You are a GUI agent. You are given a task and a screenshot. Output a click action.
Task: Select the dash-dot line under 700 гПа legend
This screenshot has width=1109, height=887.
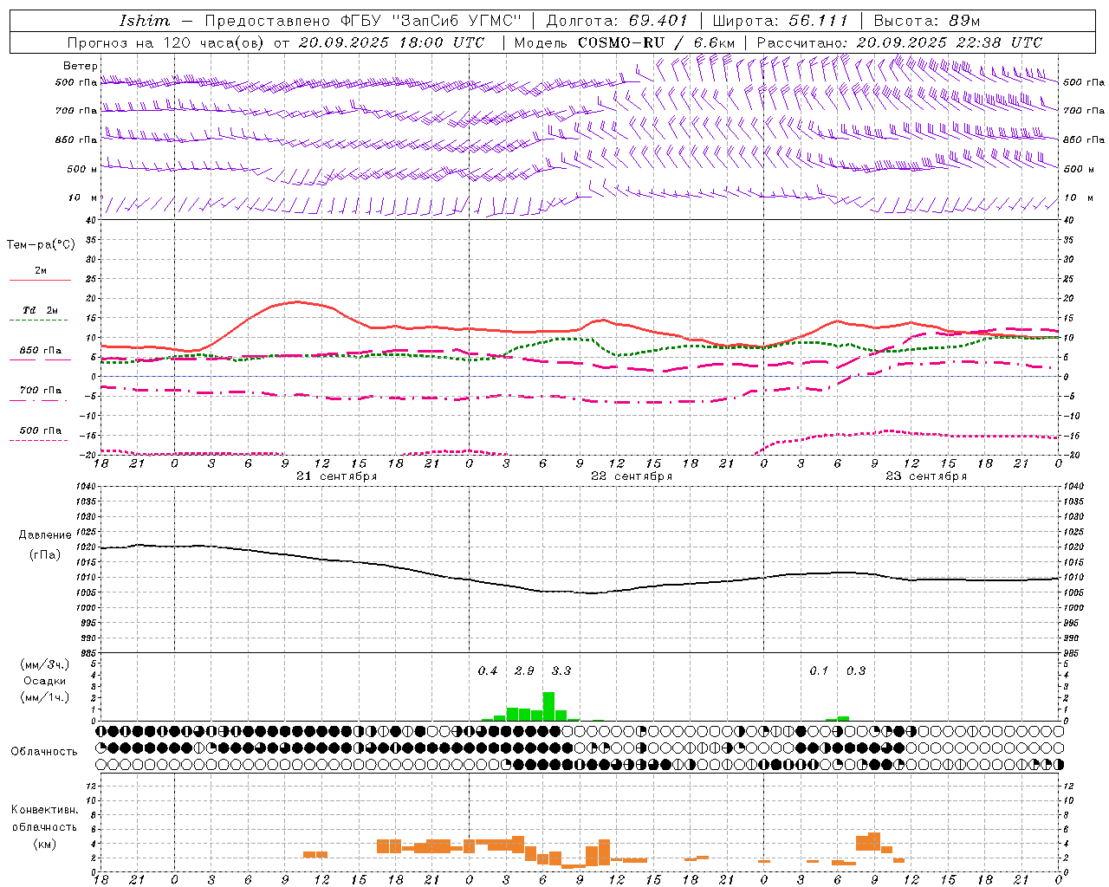click(40, 401)
